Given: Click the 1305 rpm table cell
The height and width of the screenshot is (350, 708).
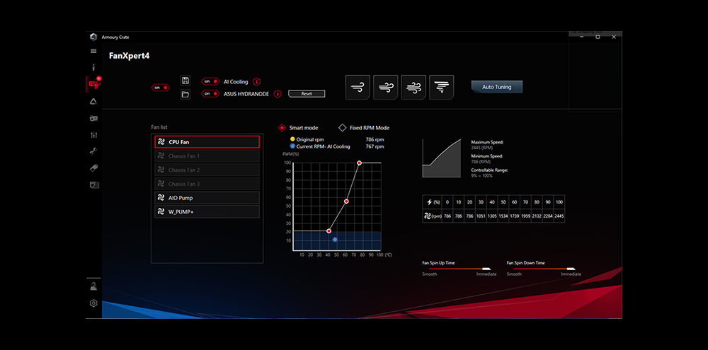Looking at the screenshot, I should (492, 216).
